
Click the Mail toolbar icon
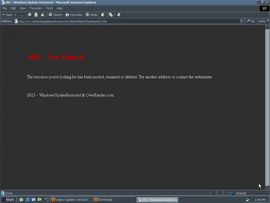[111, 15]
